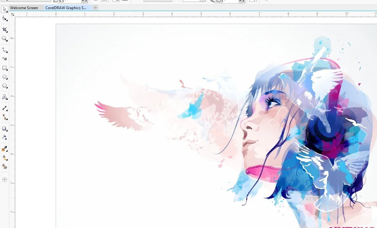Select the Parallel Dimension tool
Viewport: 377px width, 228px height.
pos(4,108)
